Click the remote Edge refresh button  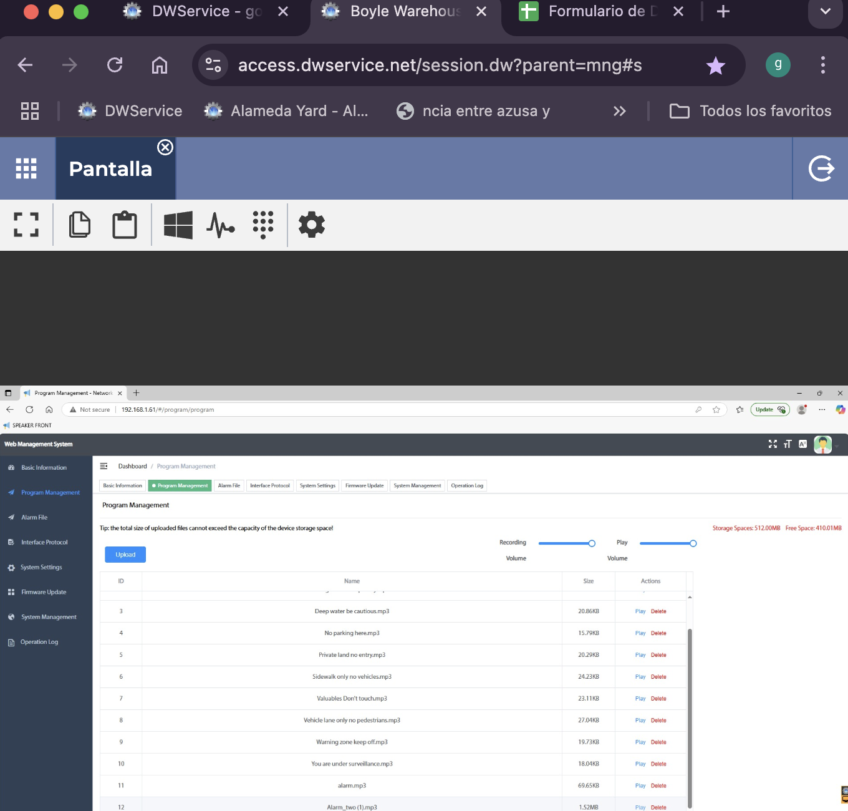pos(29,410)
